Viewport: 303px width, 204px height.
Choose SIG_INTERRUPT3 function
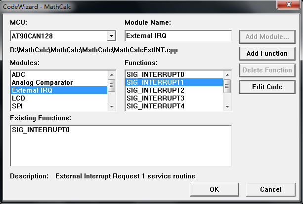point(156,98)
